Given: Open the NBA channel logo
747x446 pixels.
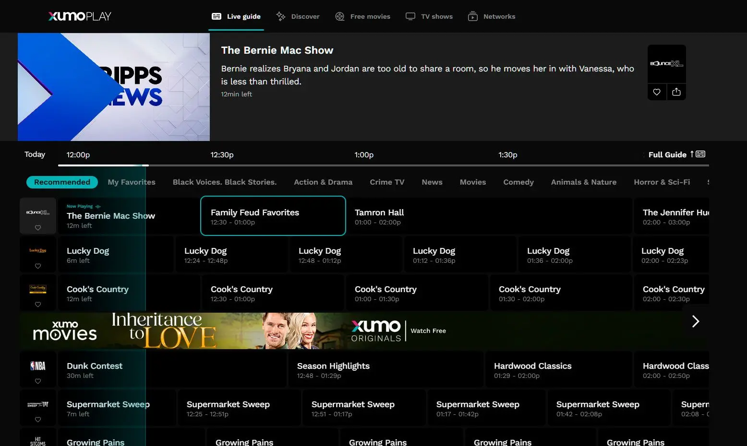Looking at the screenshot, I should point(38,366).
